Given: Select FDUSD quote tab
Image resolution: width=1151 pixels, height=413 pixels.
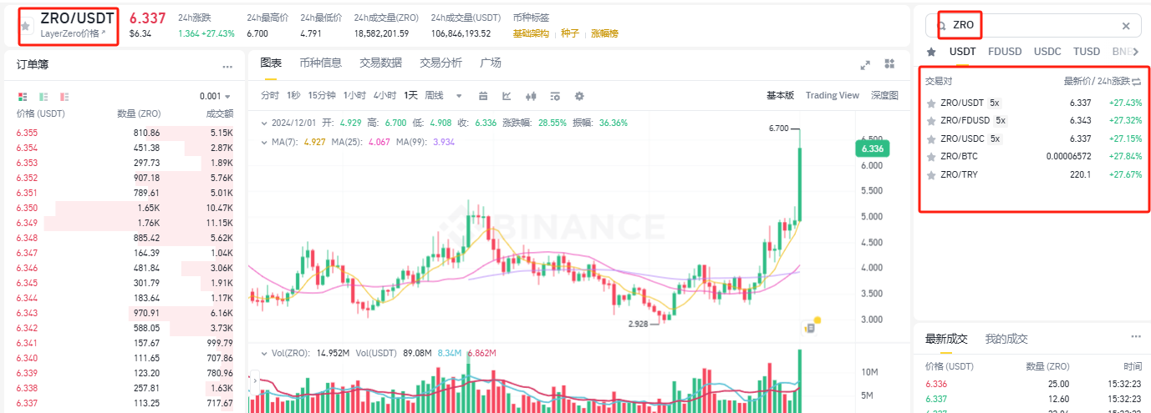Looking at the screenshot, I should pyautogui.click(x=1005, y=52).
